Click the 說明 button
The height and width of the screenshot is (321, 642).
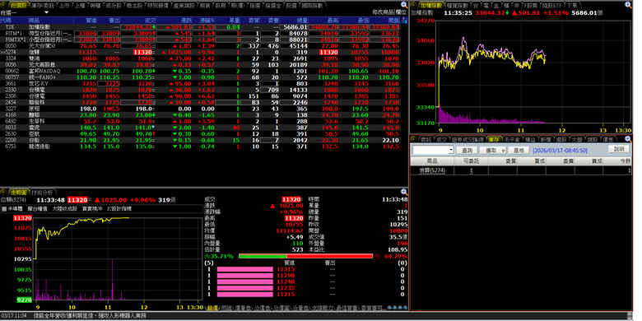[619, 150]
